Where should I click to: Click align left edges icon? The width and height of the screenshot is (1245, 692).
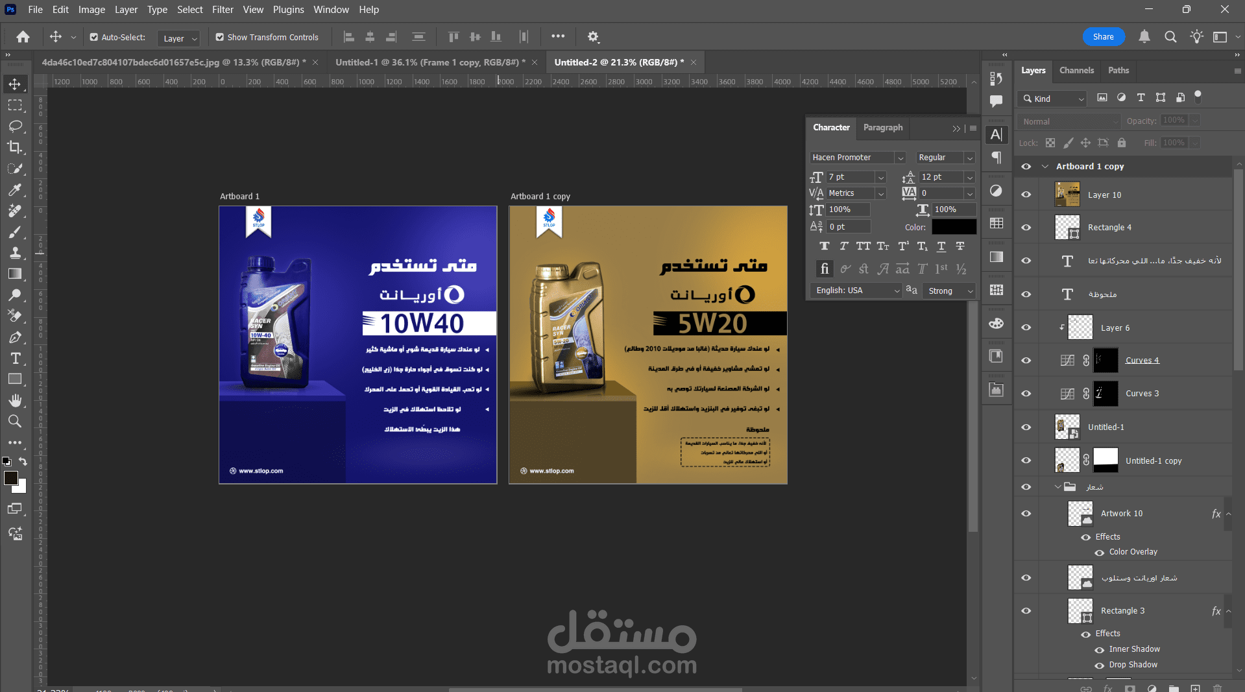(x=349, y=37)
